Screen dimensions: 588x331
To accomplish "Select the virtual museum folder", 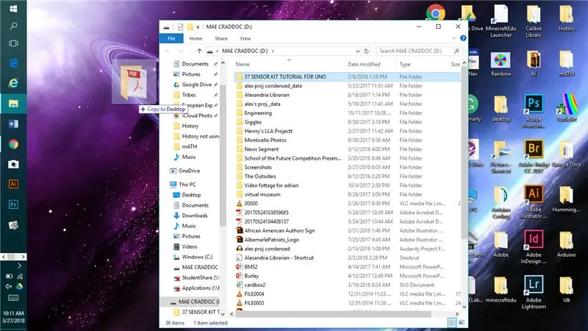I will [262, 194].
